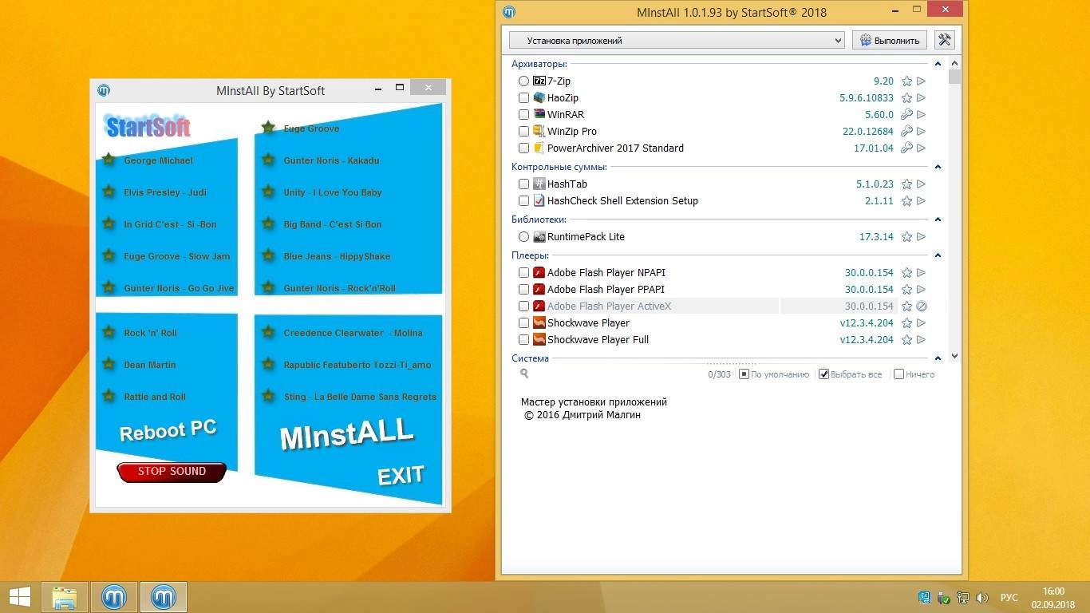Click the star icon for Adobe Flash Player NPAPI

[906, 273]
